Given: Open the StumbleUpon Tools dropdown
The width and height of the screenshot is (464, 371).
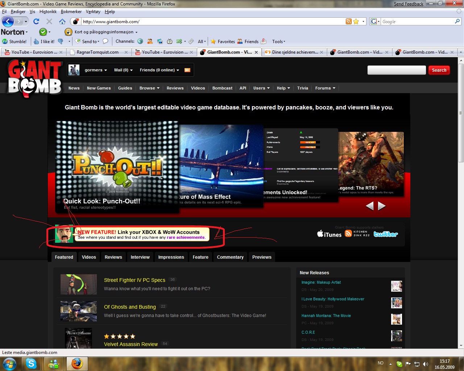Looking at the screenshot, I should [x=278, y=41].
